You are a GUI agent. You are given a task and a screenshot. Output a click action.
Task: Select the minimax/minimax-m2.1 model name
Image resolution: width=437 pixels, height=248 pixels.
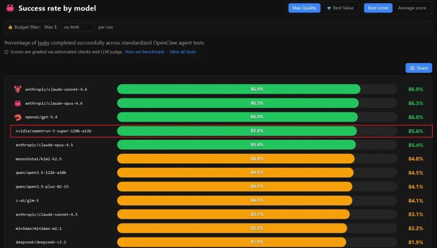(38, 229)
